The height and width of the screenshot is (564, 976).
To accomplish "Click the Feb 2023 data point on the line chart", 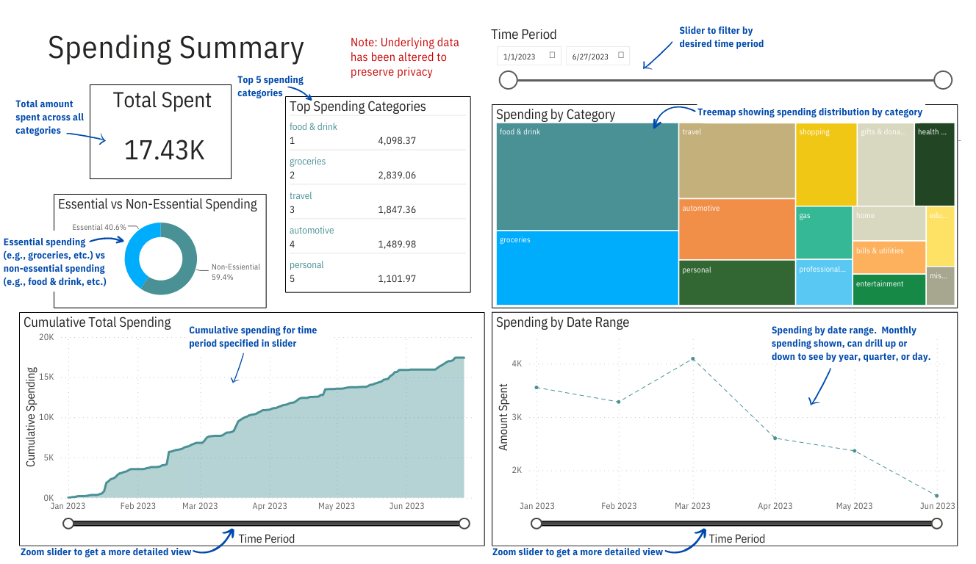I will 619,402.
